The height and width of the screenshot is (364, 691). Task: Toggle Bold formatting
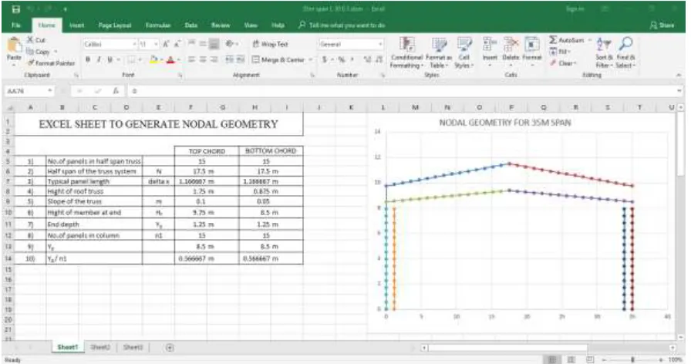[88, 59]
